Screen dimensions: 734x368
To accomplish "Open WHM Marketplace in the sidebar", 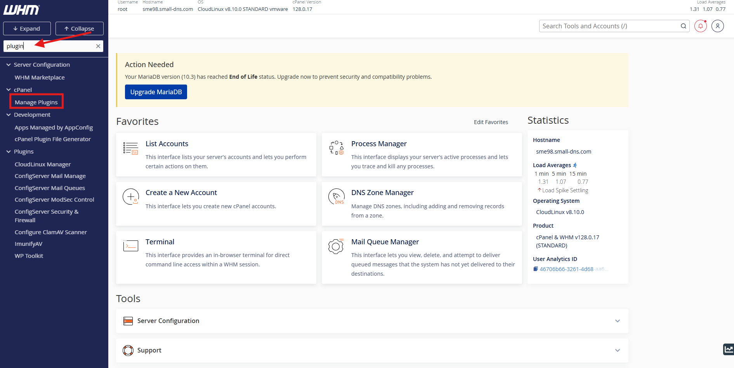I will pos(40,78).
